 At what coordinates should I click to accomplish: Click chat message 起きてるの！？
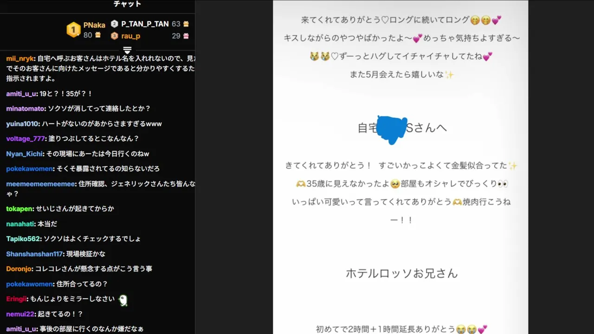click(60, 314)
